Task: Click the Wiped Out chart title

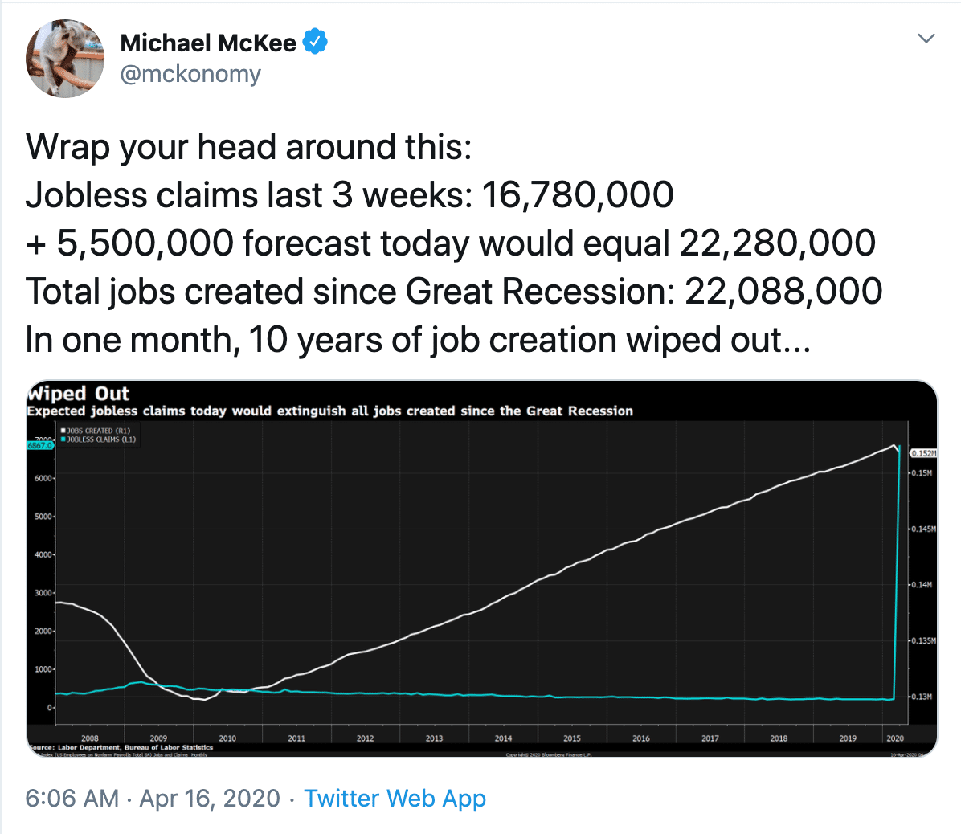Action: click(x=79, y=394)
